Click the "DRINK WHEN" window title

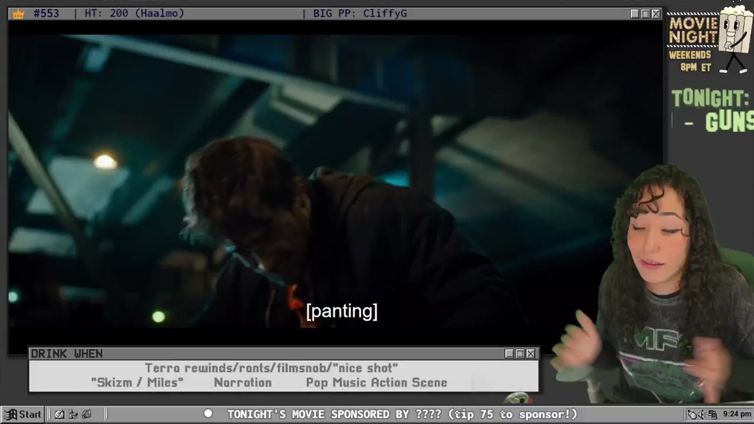[x=67, y=354]
